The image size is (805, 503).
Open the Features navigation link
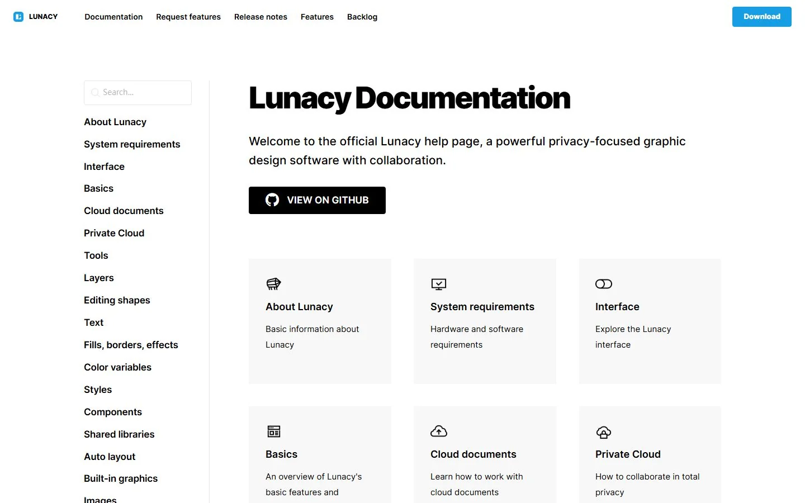(317, 17)
